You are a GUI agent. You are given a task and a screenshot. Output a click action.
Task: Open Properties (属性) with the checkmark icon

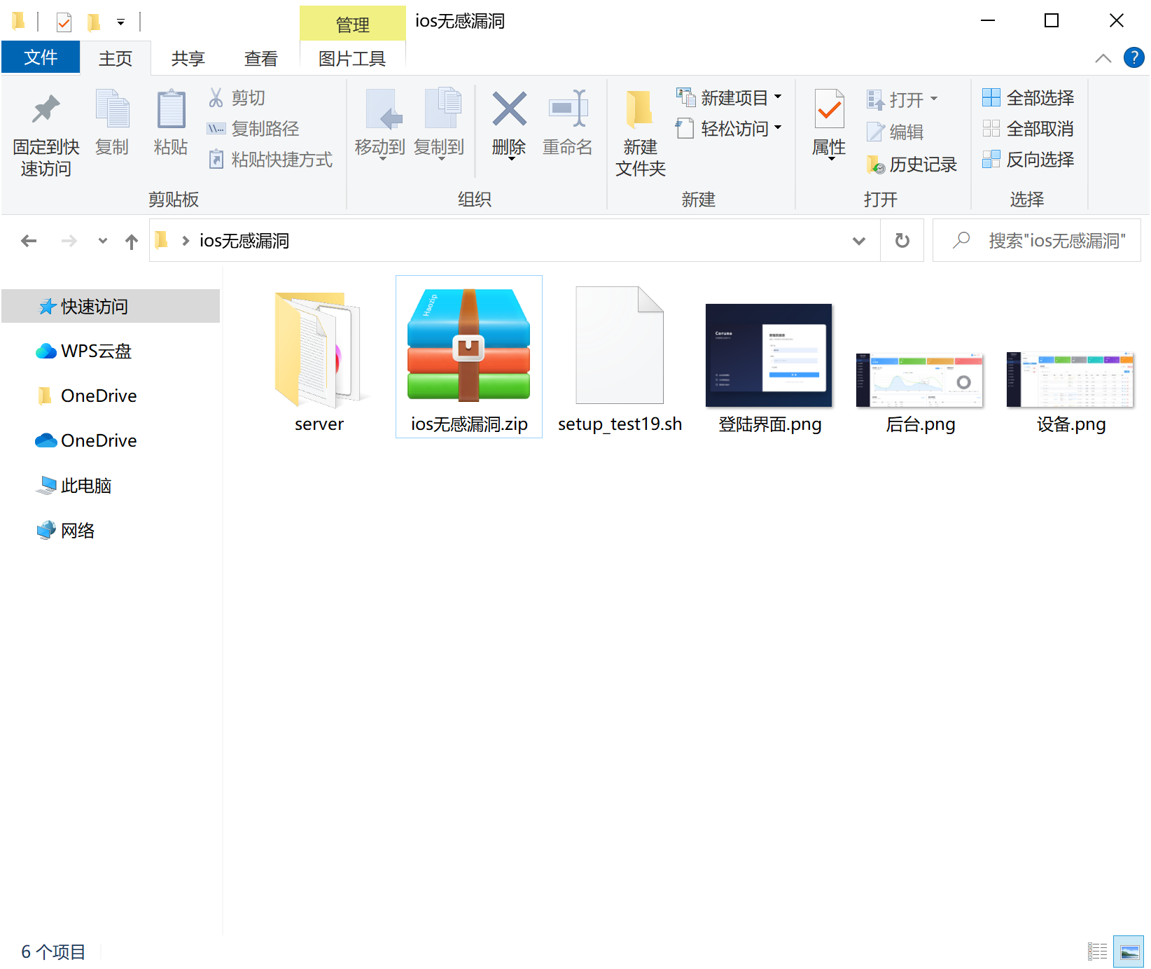[830, 109]
